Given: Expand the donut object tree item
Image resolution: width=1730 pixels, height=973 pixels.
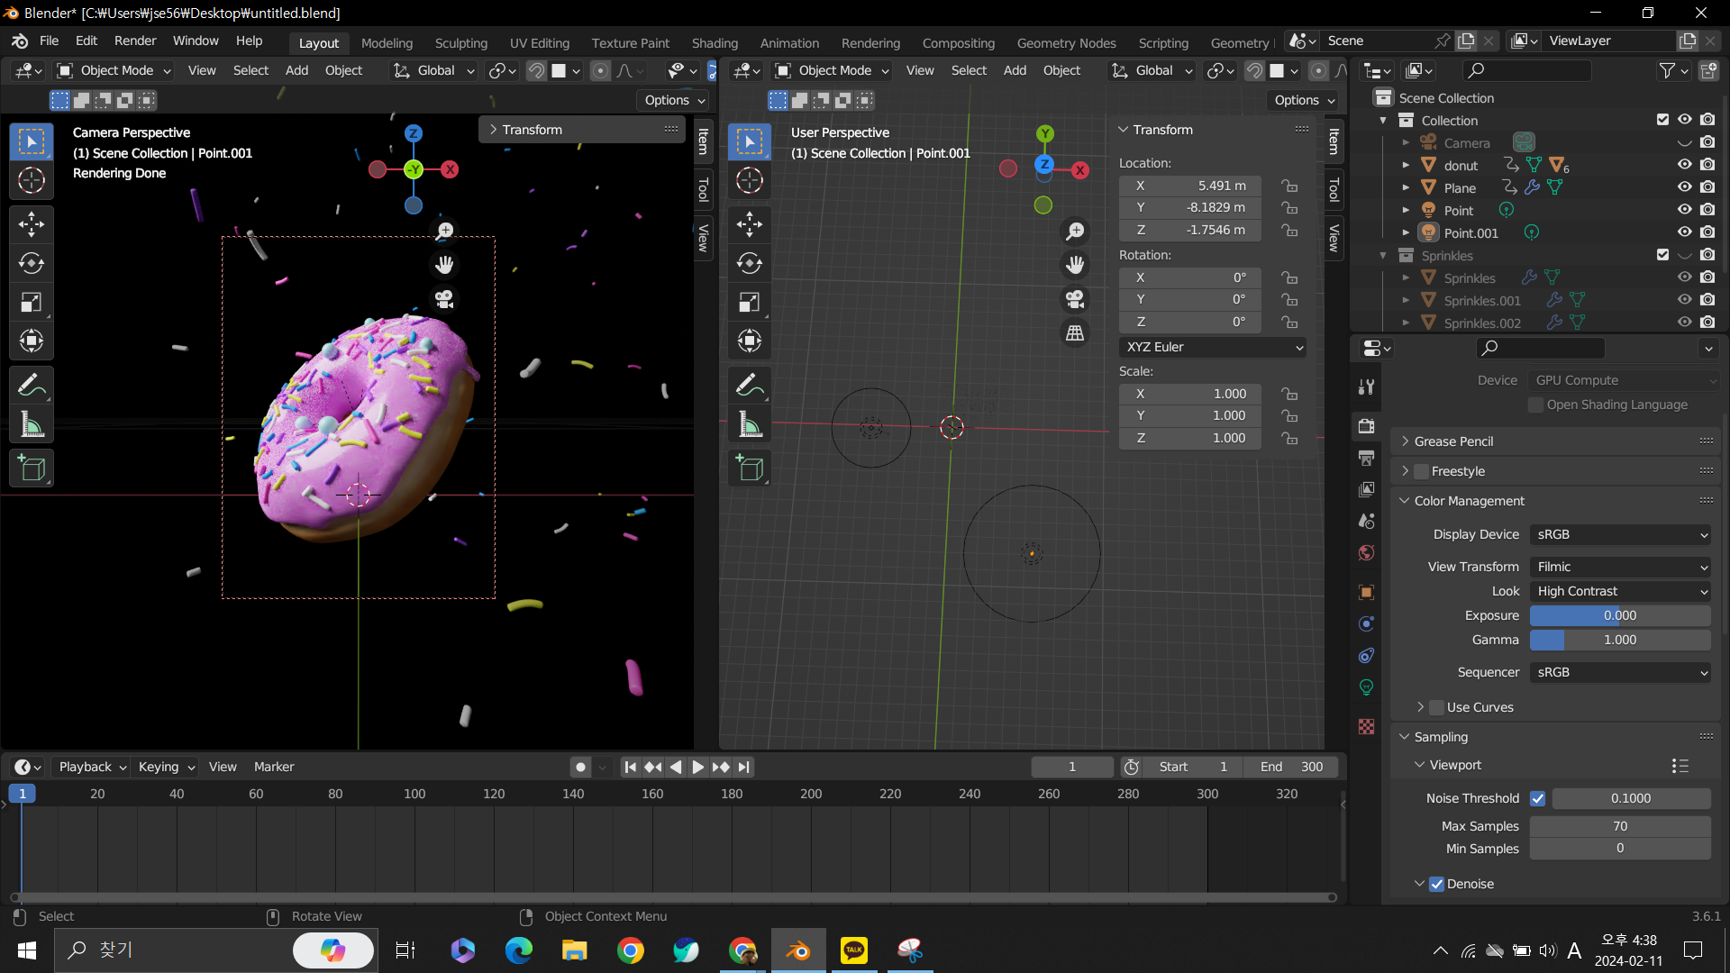Looking at the screenshot, I should (1406, 165).
